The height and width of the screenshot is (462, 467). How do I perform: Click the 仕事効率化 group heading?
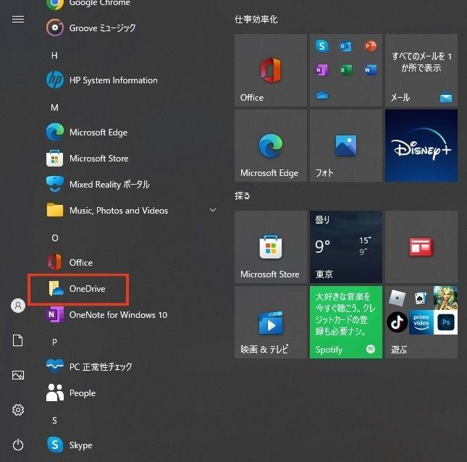click(256, 20)
